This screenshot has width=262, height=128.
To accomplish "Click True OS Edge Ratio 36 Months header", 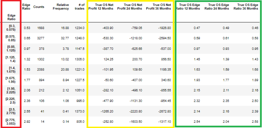I will pos(246,7).
